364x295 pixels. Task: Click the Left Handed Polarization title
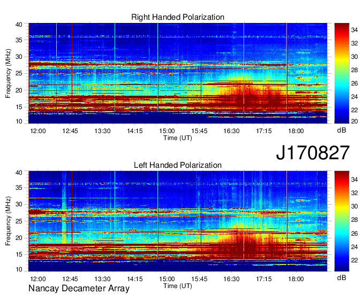(x=178, y=165)
